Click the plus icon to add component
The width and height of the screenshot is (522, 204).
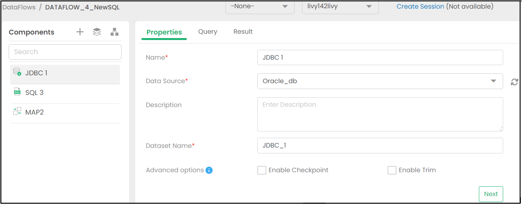(80, 32)
